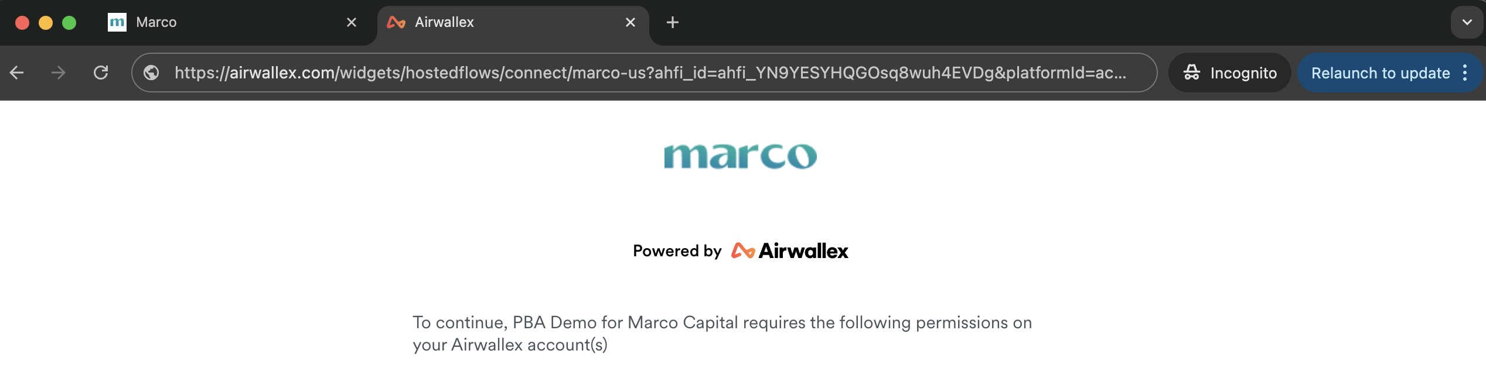
Task: Click Relaunch to update button
Action: 1381,73
